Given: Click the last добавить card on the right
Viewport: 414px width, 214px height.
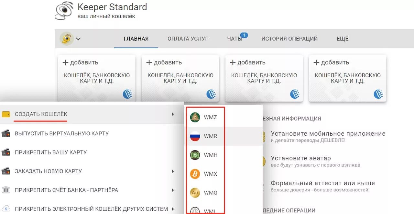Looking at the screenshot, I should pyautogui.click(x=348, y=78).
